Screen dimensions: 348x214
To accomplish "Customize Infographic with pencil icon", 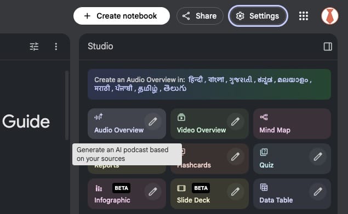I will [x=153, y=192].
